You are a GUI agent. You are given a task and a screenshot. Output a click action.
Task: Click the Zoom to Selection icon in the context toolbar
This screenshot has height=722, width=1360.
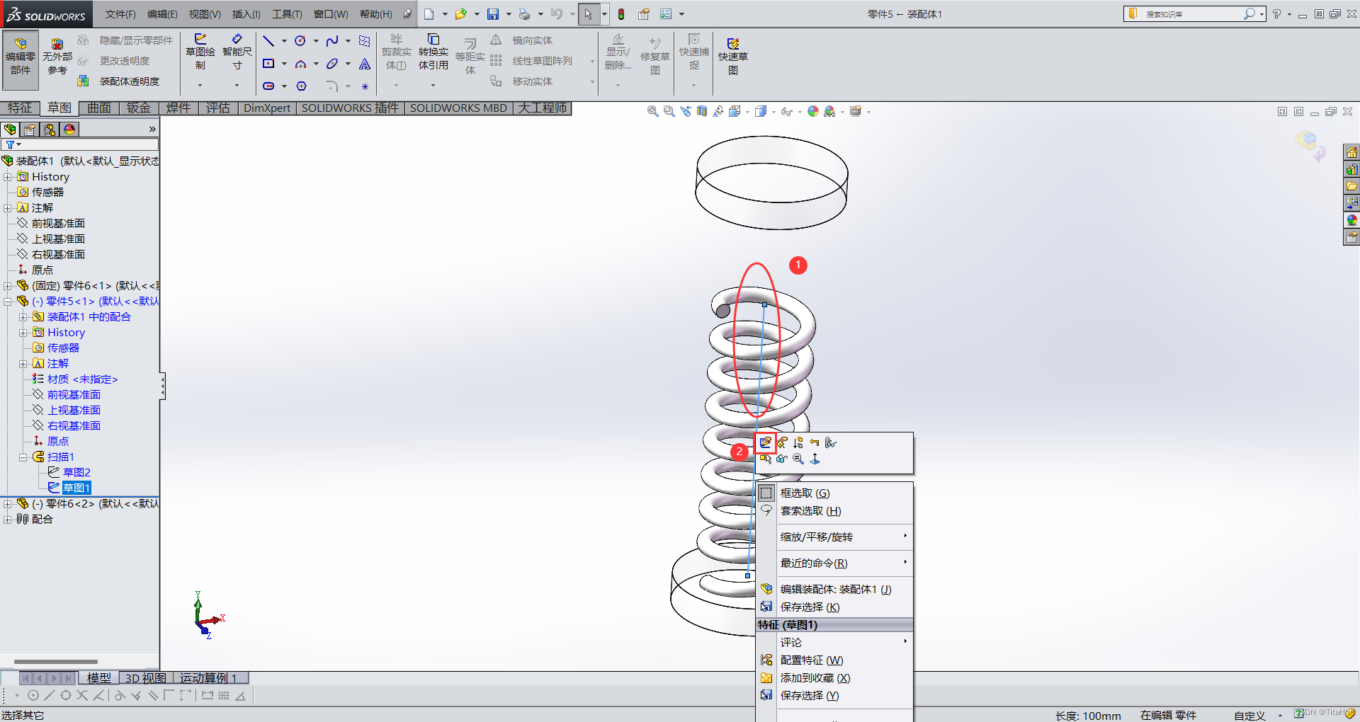coord(798,459)
